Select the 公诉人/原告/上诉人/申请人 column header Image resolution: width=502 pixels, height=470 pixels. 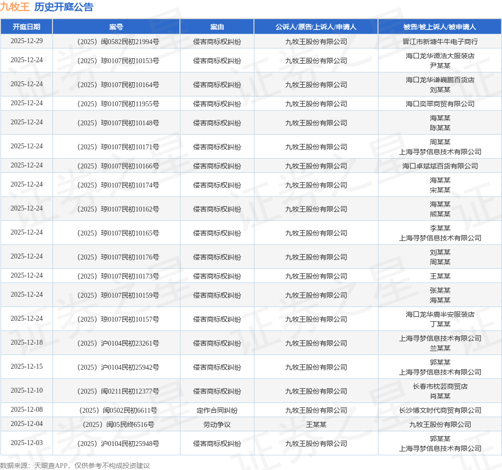(316, 27)
